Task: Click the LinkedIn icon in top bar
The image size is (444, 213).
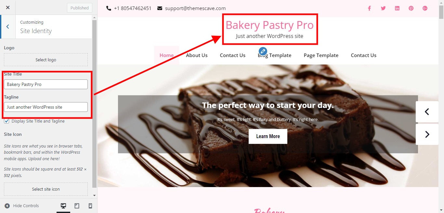Action: pyautogui.click(x=397, y=8)
